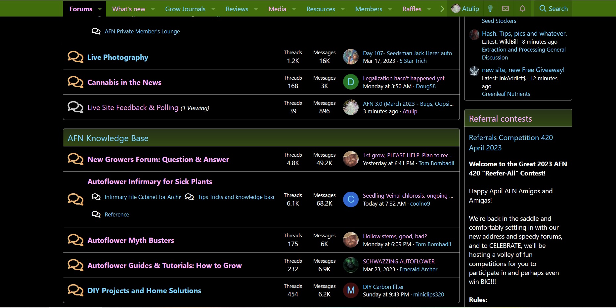Image resolution: width=616 pixels, height=308 pixels.
Task: Open 5 Star Trich's avatar on Live Photography
Action: click(351, 57)
